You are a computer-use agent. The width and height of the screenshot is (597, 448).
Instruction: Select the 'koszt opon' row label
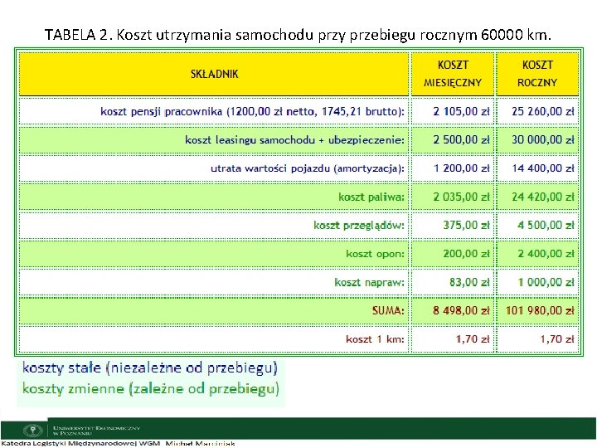(x=375, y=254)
